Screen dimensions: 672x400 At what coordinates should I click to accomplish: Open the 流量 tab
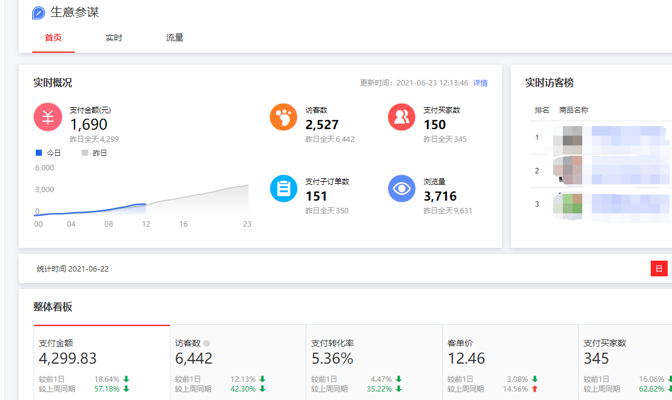tap(175, 38)
